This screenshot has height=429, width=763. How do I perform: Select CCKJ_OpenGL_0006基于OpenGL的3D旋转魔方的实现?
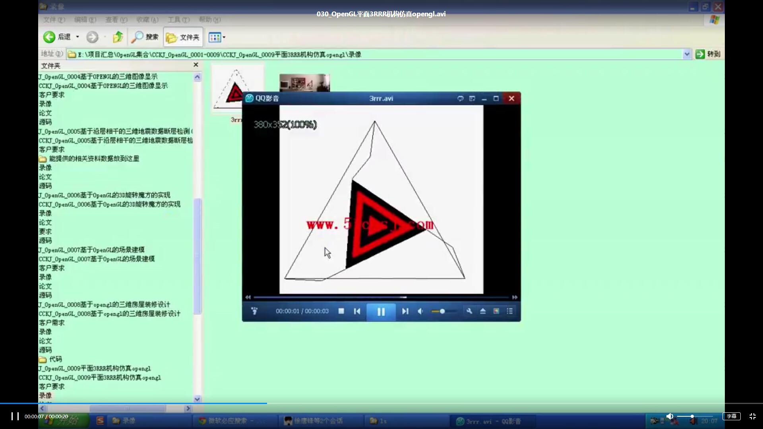pos(109,204)
